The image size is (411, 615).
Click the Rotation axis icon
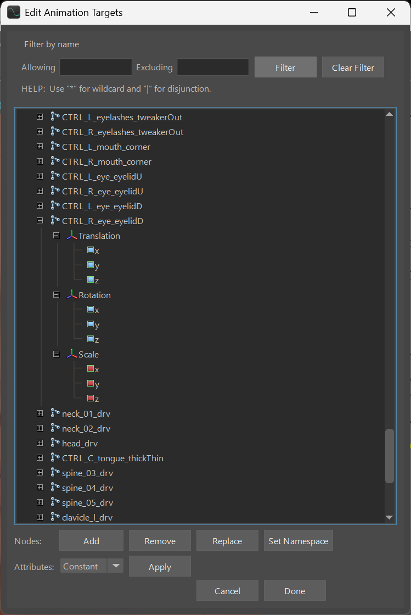tap(72, 295)
